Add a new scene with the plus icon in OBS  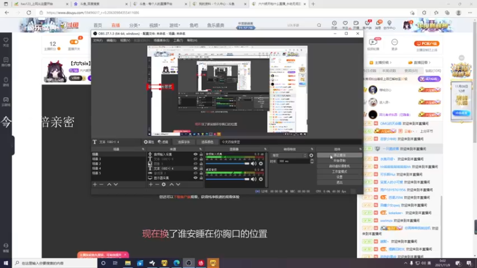[x=95, y=185]
